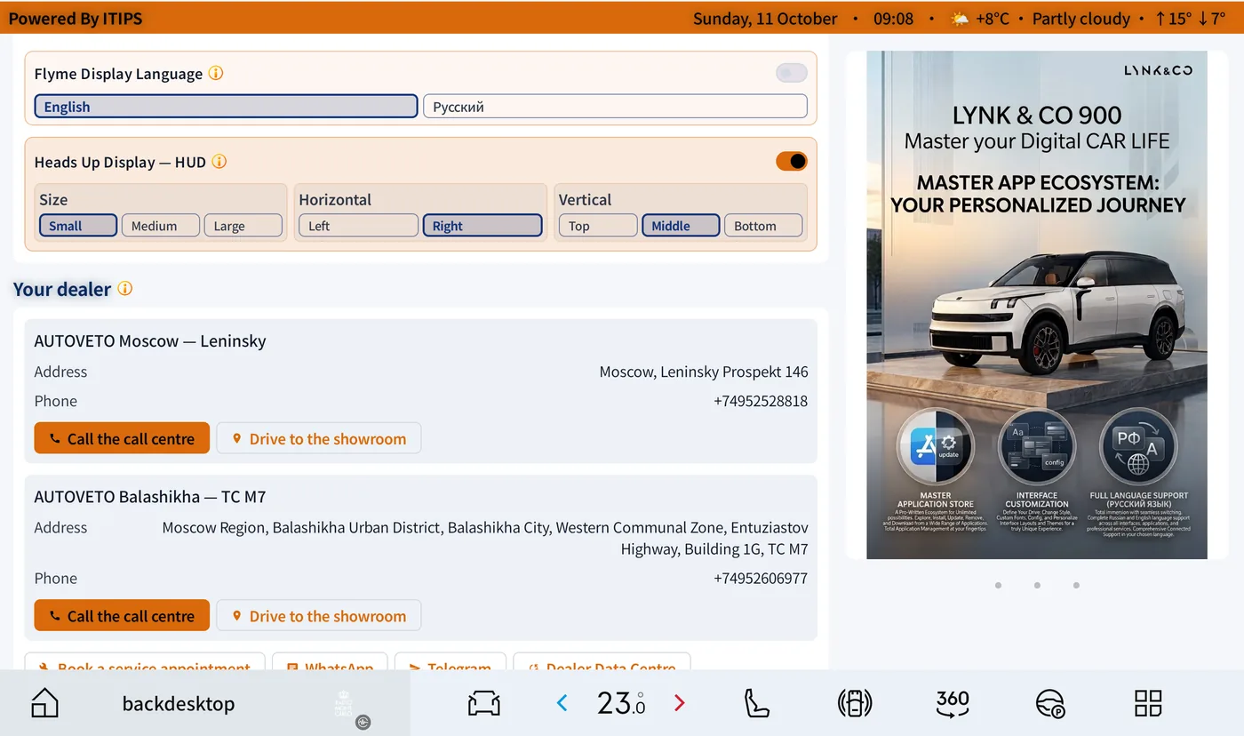Go to the last carousel dot under banner

pos(1076,585)
